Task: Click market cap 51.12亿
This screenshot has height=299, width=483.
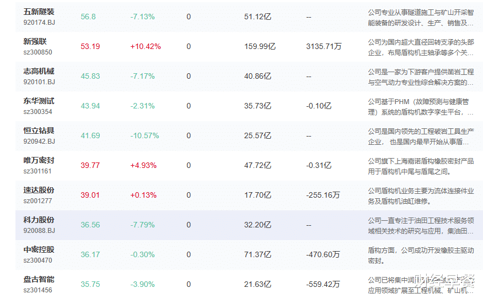Action: tap(257, 17)
